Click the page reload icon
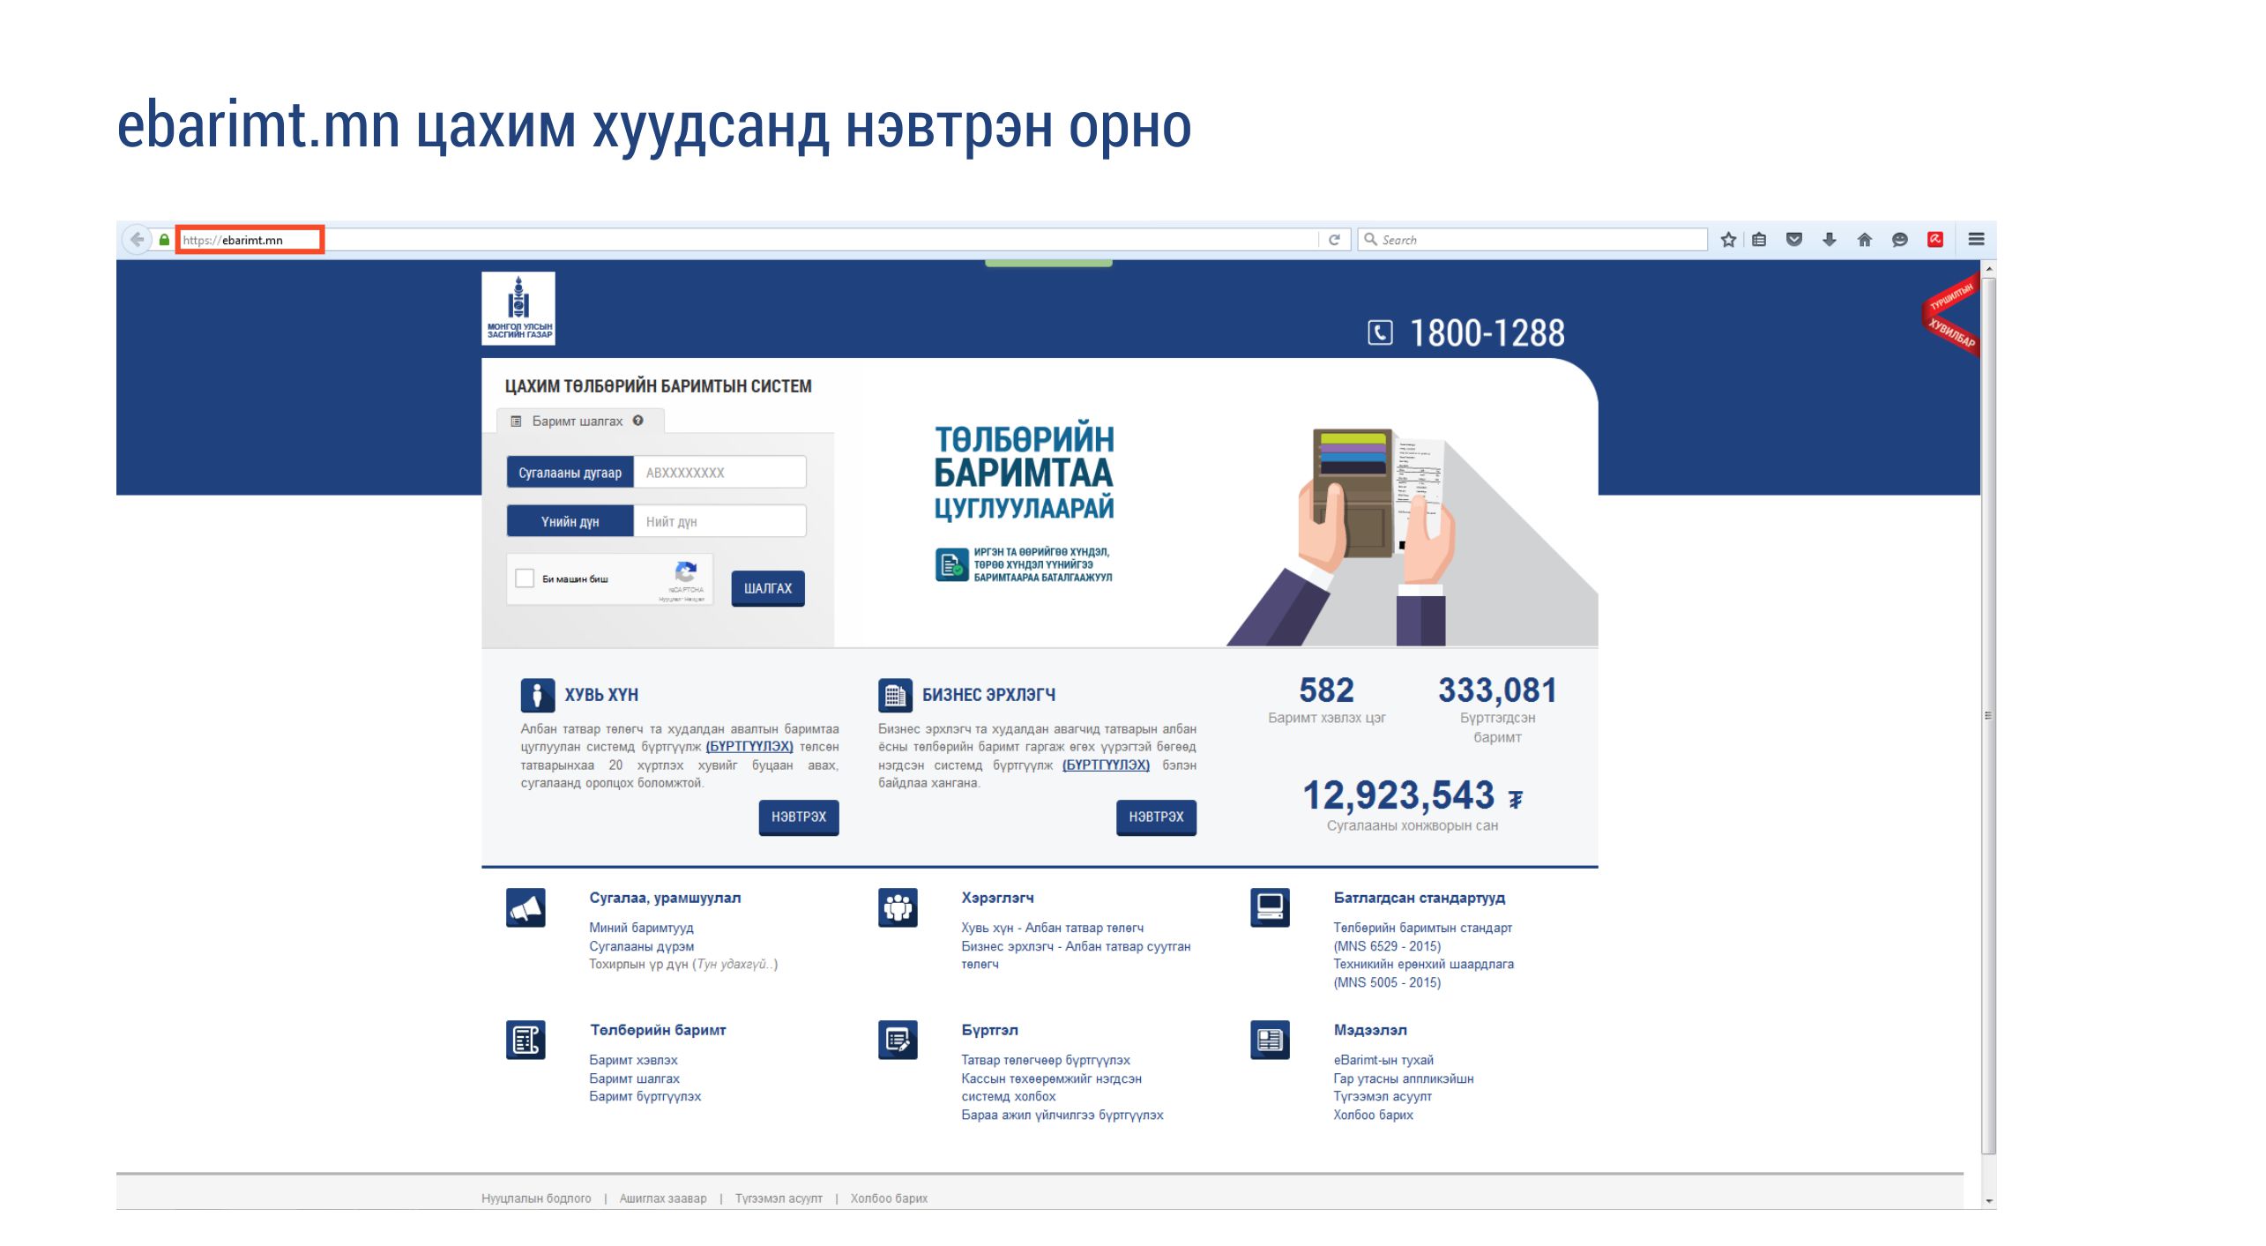2266x1246 pixels. click(1334, 240)
